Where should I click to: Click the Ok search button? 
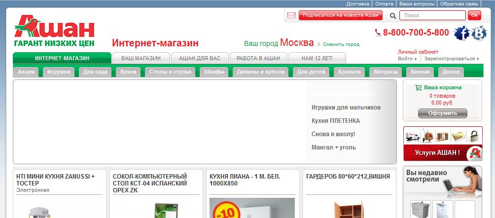(x=474, y=15)
